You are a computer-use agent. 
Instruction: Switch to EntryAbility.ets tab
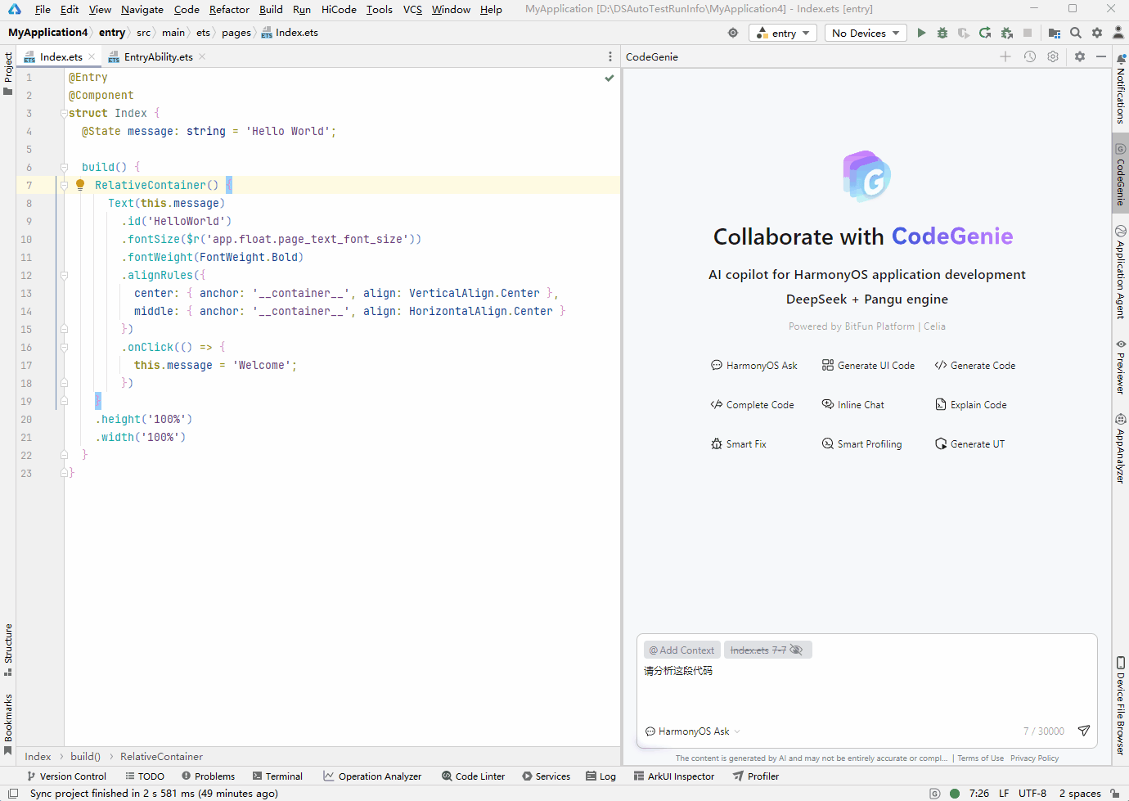click(158, 56)
